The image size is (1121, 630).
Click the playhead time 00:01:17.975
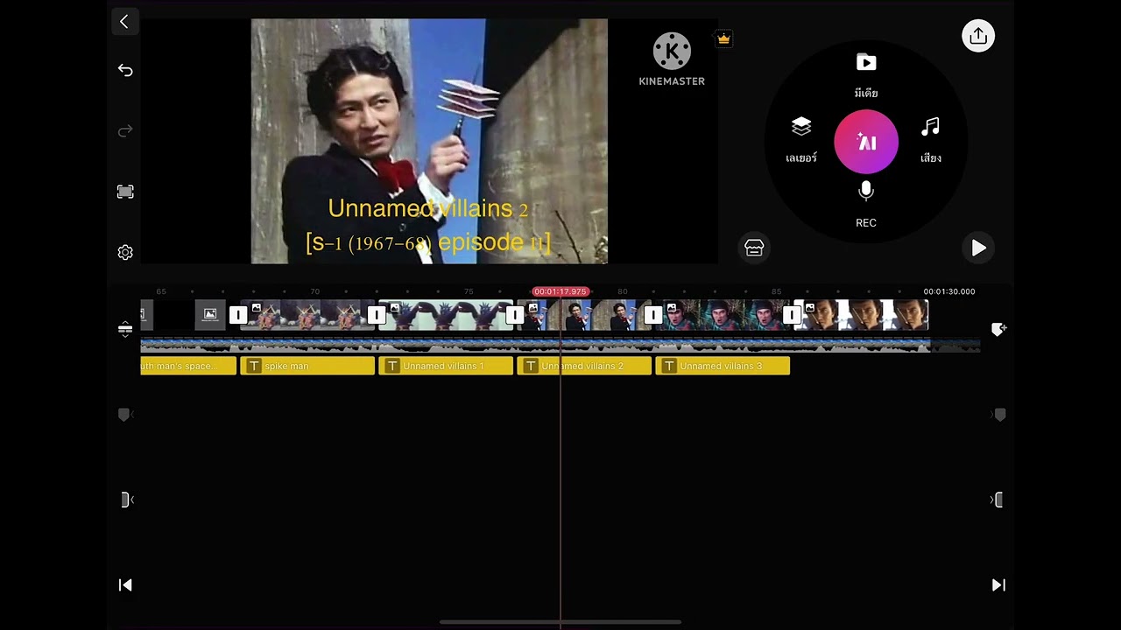pyautogui.click(x=560, y=291)
